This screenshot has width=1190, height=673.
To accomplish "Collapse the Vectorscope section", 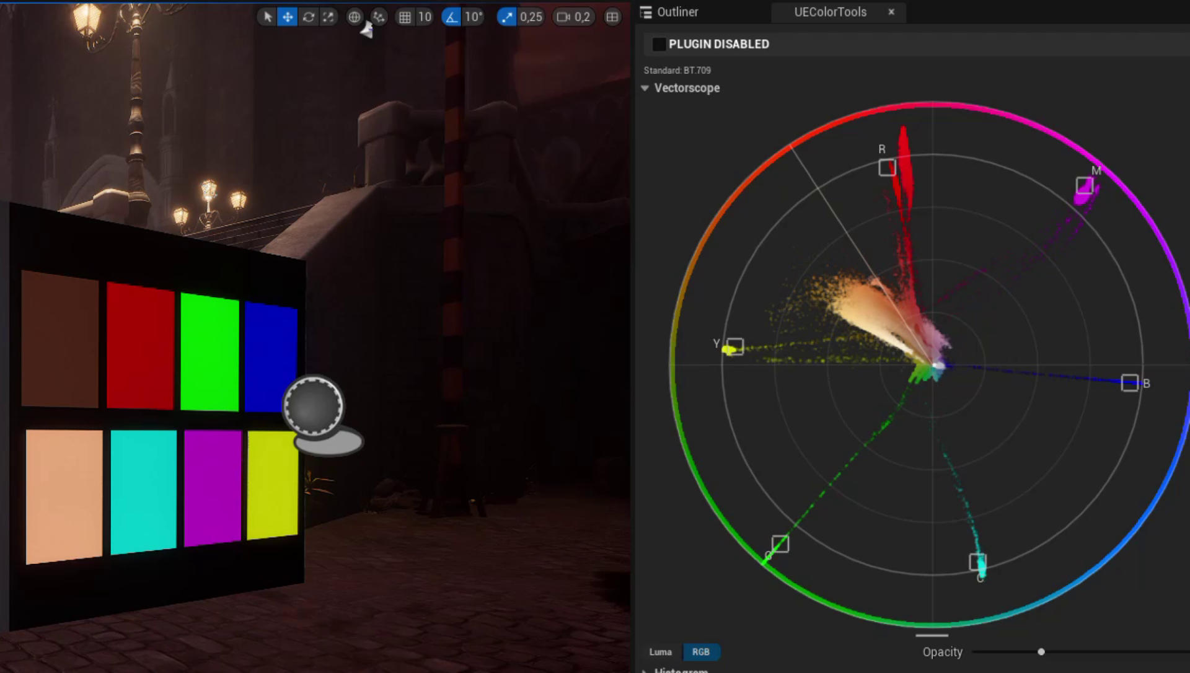I will (x=645, y=88).
